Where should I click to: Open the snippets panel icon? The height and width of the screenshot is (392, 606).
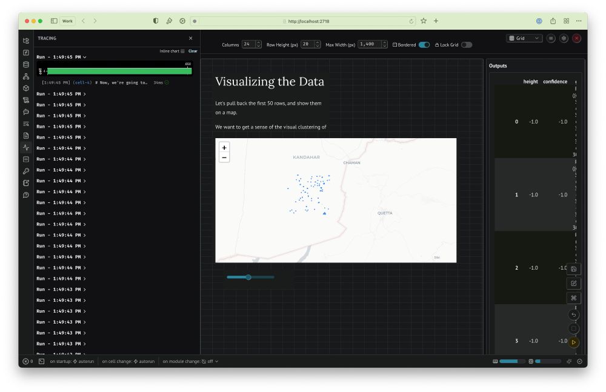click(26, 159)
